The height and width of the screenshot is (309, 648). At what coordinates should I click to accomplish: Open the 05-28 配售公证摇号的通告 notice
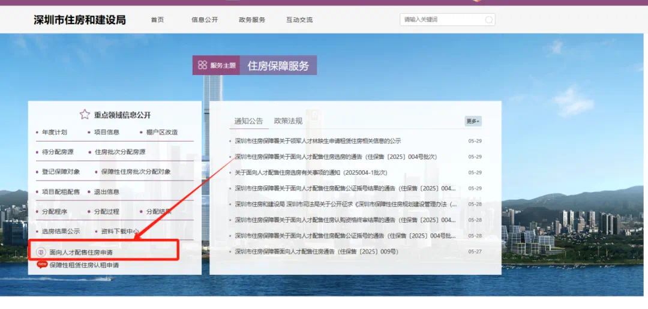click(346, 235)
